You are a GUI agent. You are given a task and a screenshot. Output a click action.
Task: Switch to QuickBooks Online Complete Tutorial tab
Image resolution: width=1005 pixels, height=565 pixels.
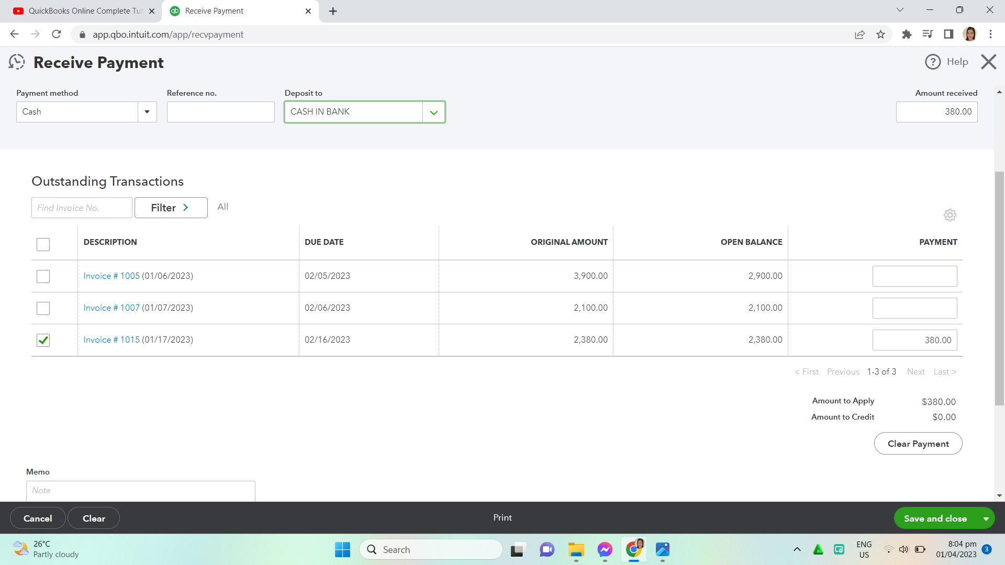[84, 11]
